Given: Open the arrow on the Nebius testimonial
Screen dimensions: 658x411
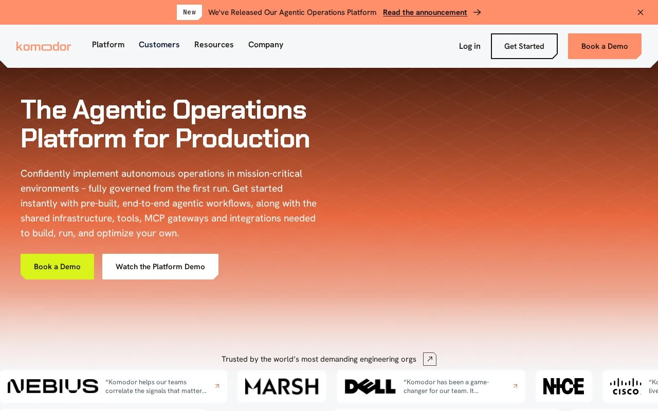Looking at the screenshot, I should [217, 386].
